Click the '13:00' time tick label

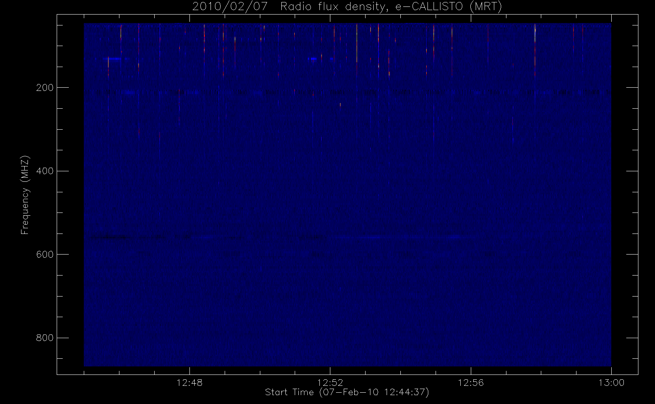tap(611, 383)
